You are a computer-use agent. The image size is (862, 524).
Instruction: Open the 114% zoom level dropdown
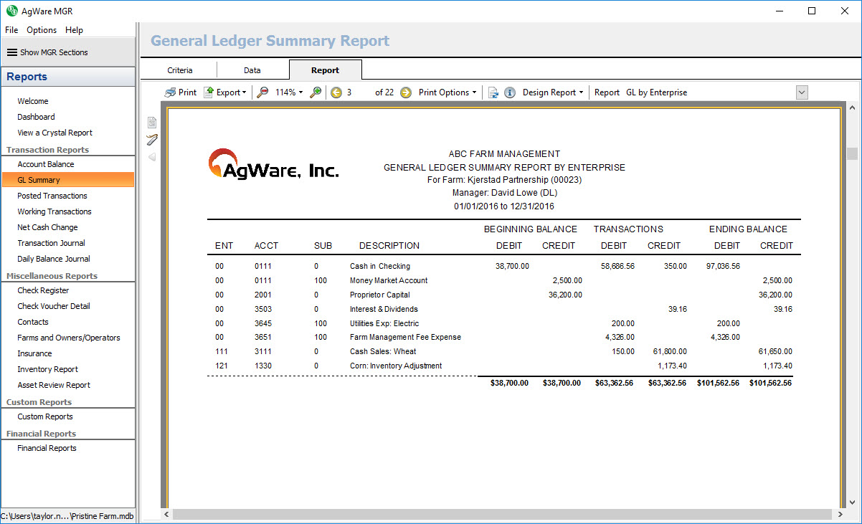coord(289,92)
